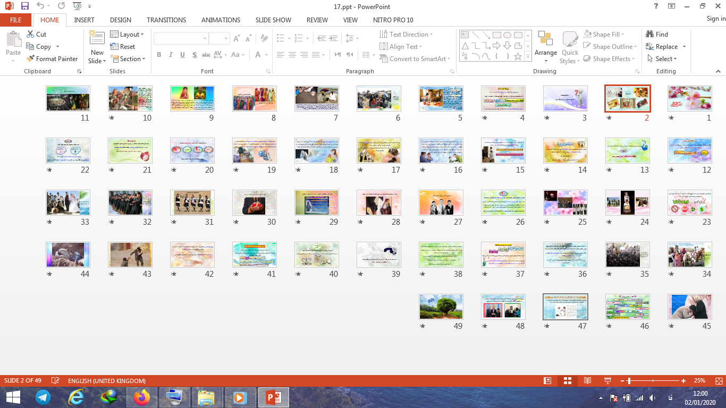
Task: Switch to Normal view in status bar
Action: [547, 381]
